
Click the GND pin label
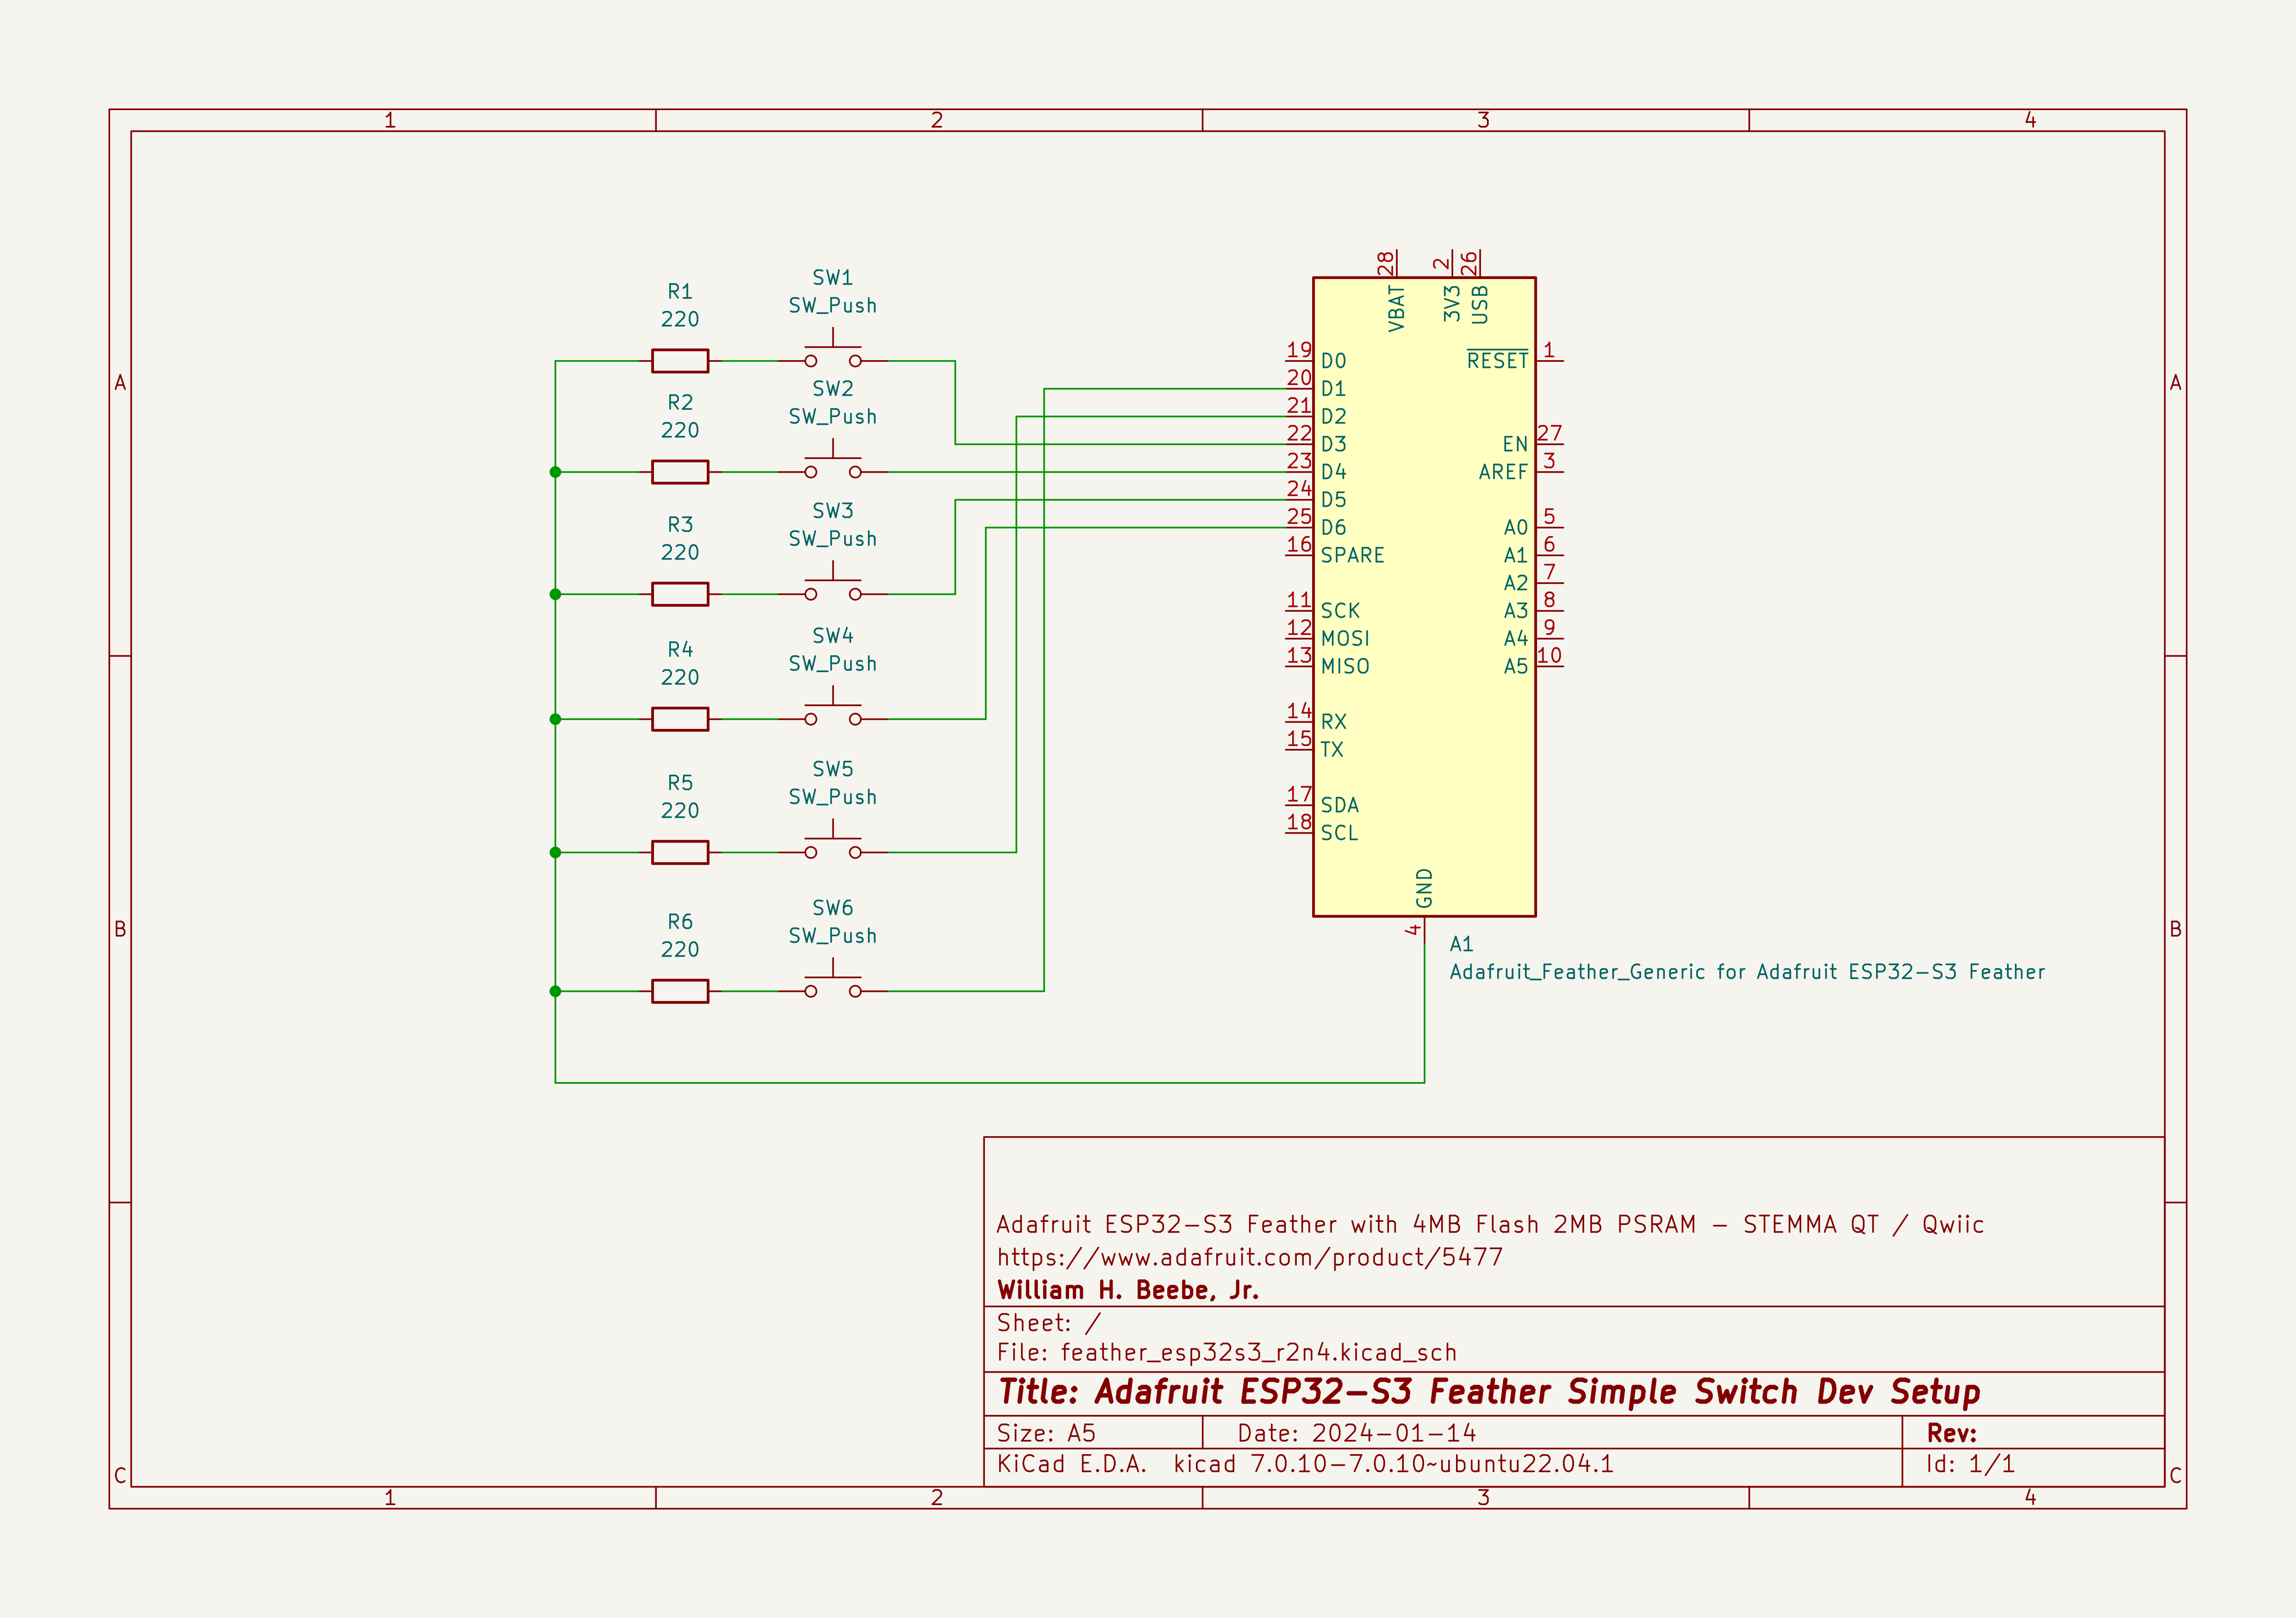[x=1425, y=888]
